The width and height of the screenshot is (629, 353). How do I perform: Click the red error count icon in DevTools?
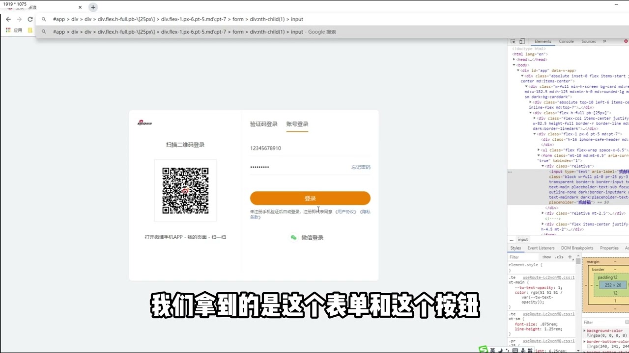point(626,42)
